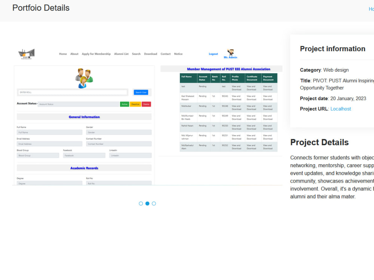Click the blue Search User button
The width and height of the screenshot is (374, 280).
pos(141,92)
